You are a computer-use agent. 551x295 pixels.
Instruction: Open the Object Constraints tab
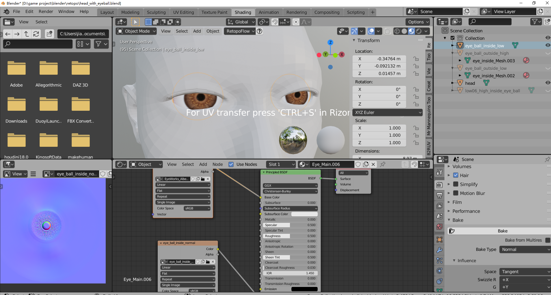(440, 281)
